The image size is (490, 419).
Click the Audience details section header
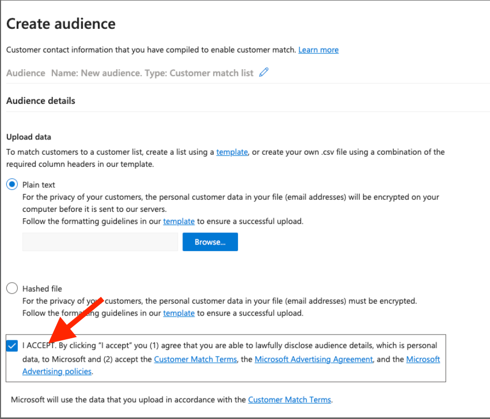click(41, 101)
